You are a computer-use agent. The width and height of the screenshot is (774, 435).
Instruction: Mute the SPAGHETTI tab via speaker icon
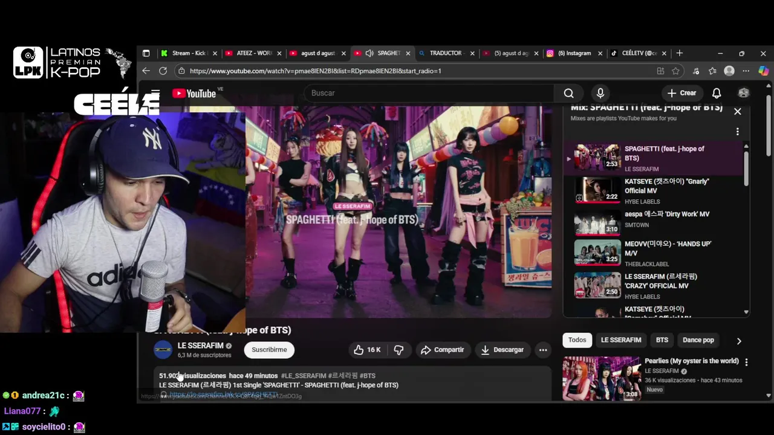click(x=369, y=53)
